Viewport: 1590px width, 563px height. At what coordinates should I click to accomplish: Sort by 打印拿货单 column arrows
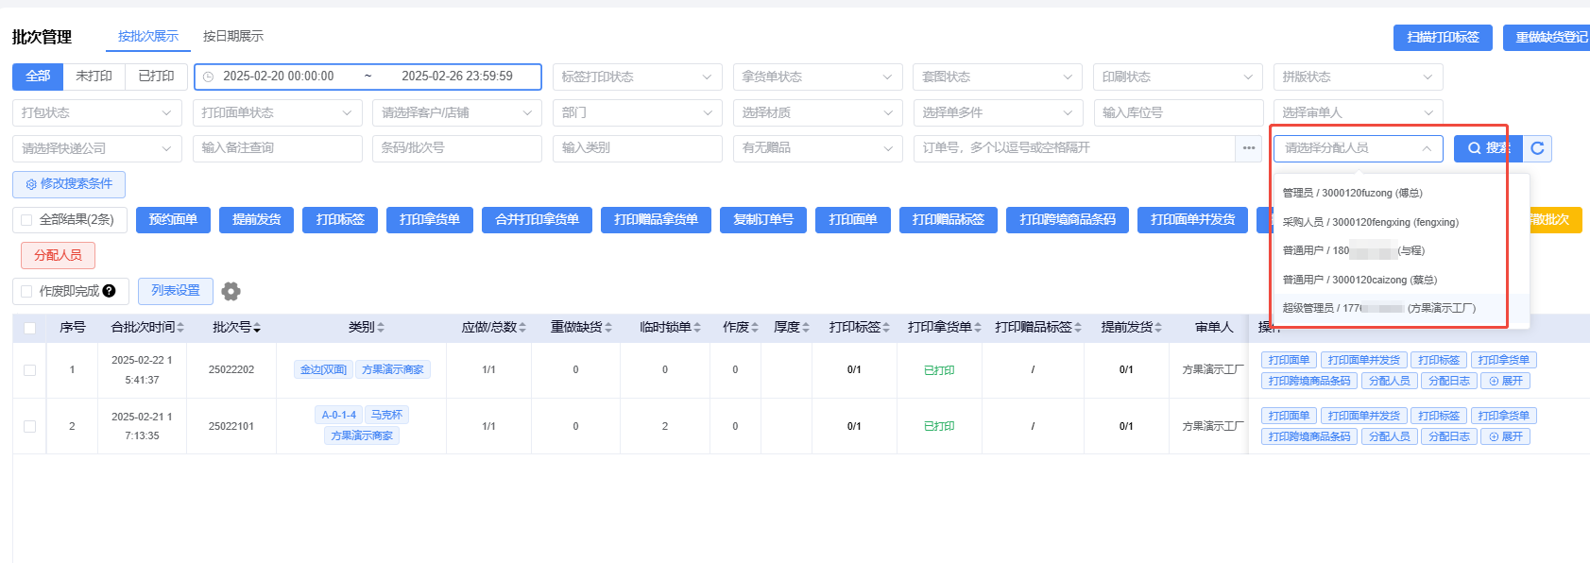(978, 328)
